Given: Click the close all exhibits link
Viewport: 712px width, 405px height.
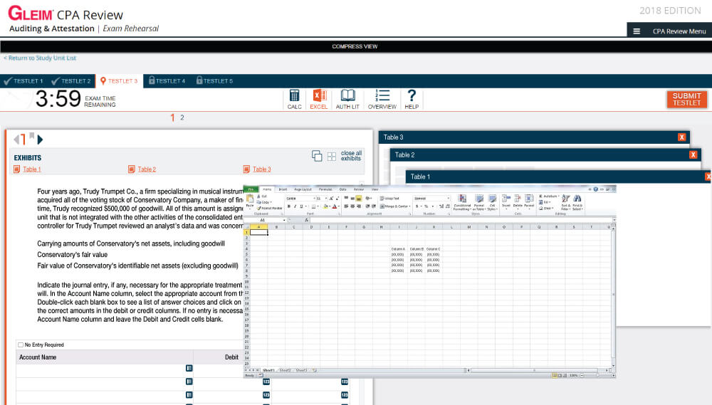Looking at the screenshot, I should click(351, 156).
